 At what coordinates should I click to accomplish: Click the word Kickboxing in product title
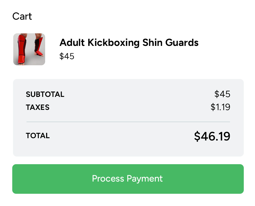click(113, 43)
